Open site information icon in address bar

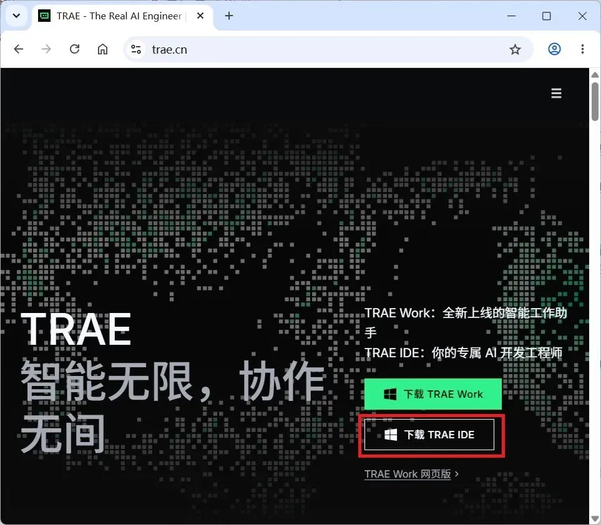(x=136, y=49)
